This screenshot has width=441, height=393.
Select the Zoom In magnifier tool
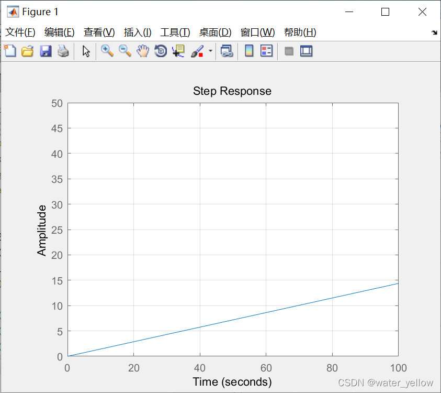pos(107,51)
